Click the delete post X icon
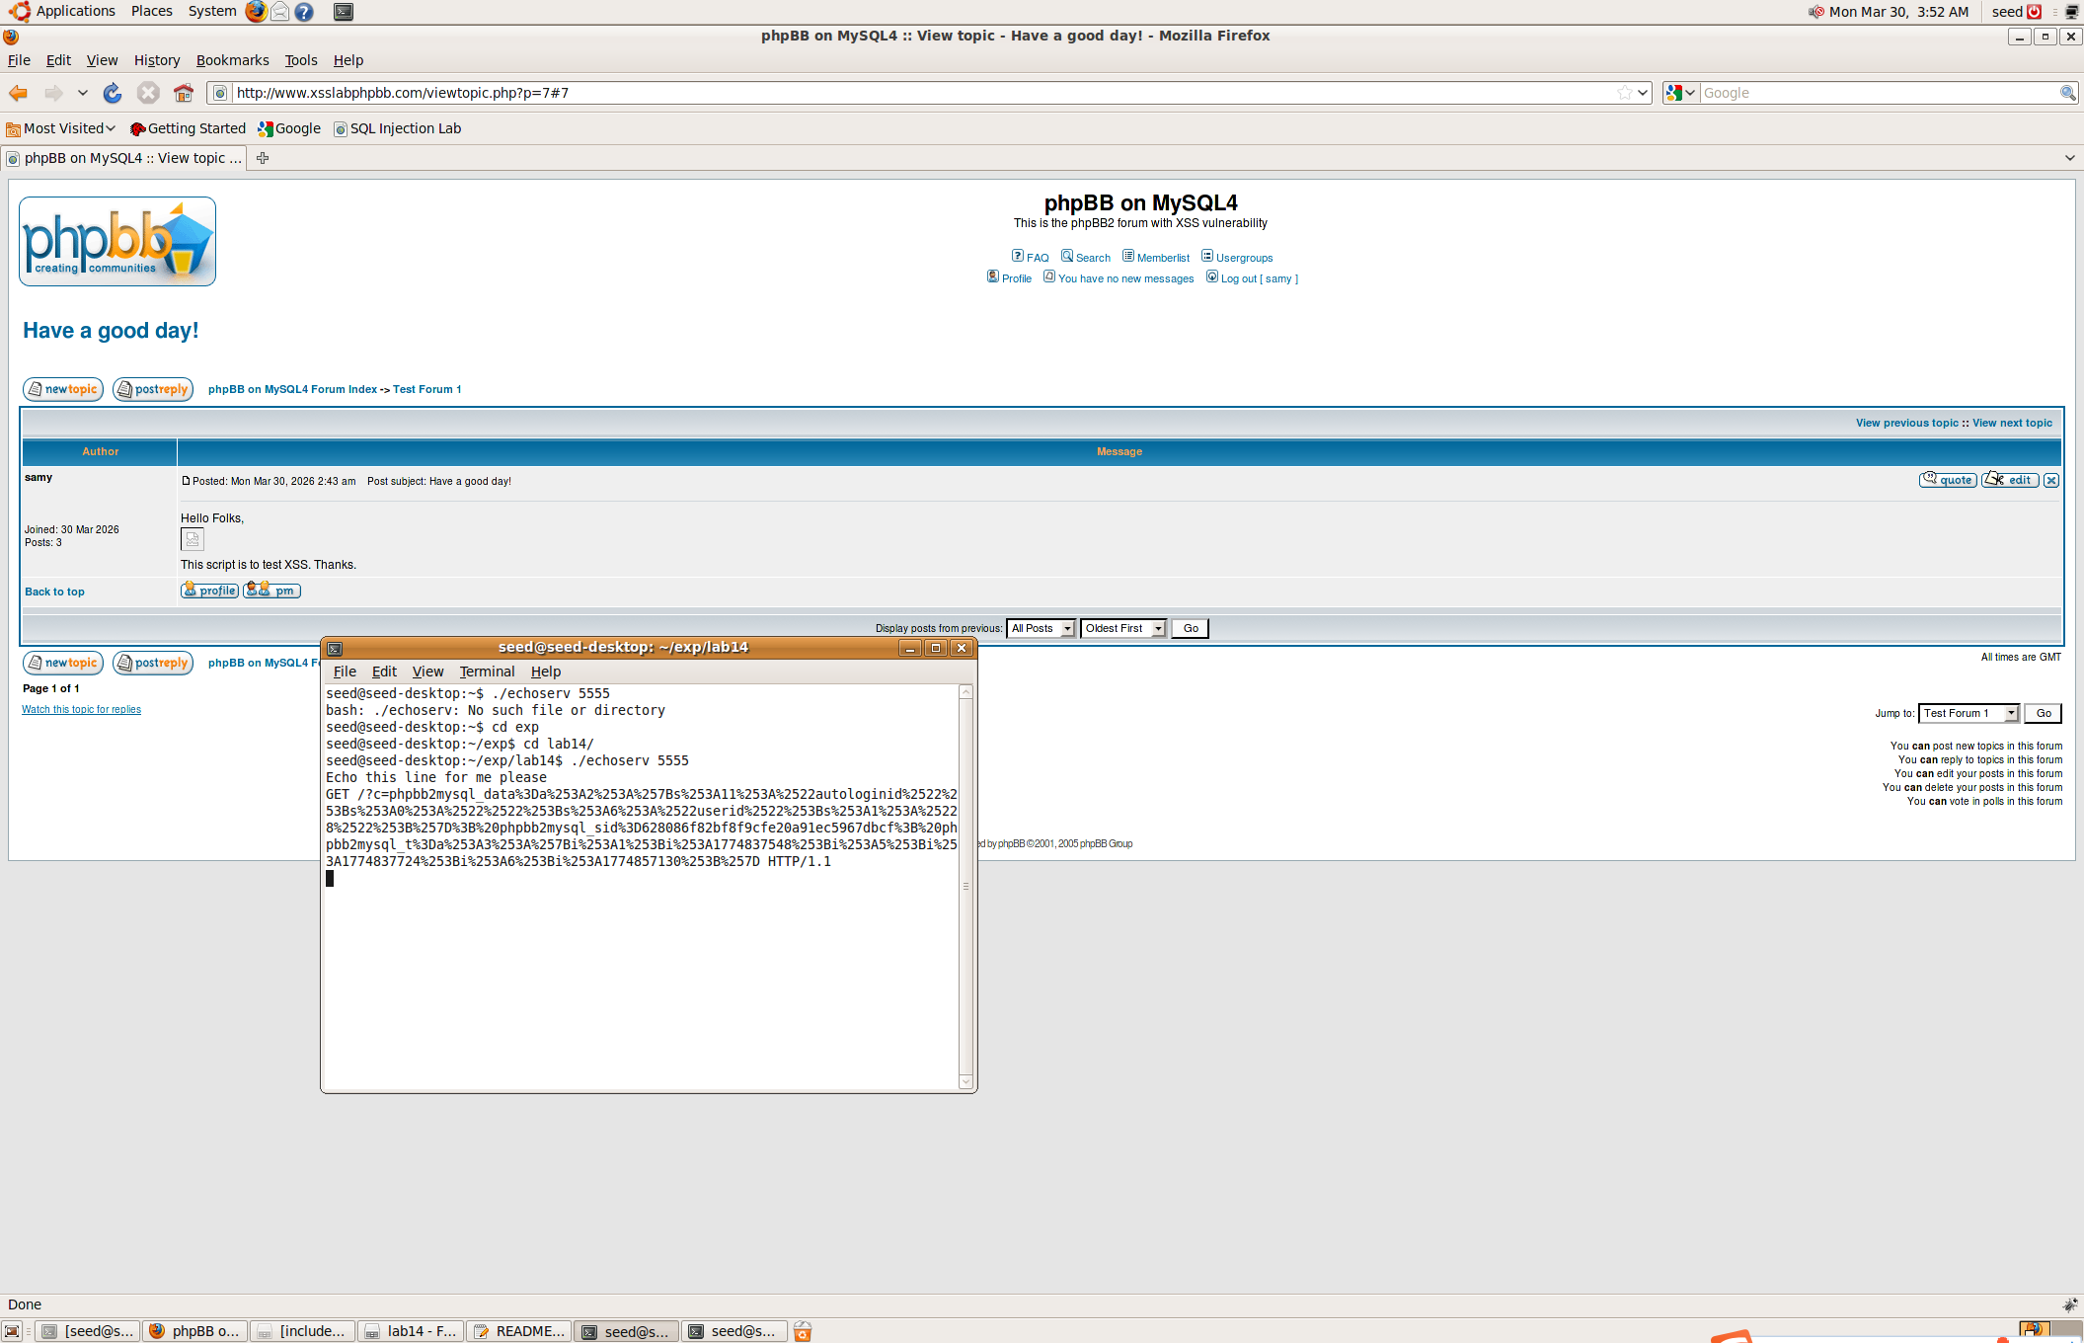 2051,480
